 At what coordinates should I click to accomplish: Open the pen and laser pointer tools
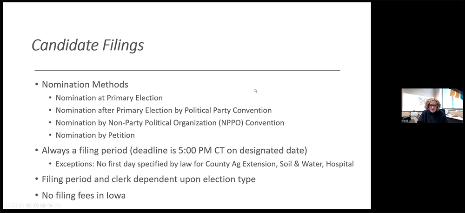point(21,205)
